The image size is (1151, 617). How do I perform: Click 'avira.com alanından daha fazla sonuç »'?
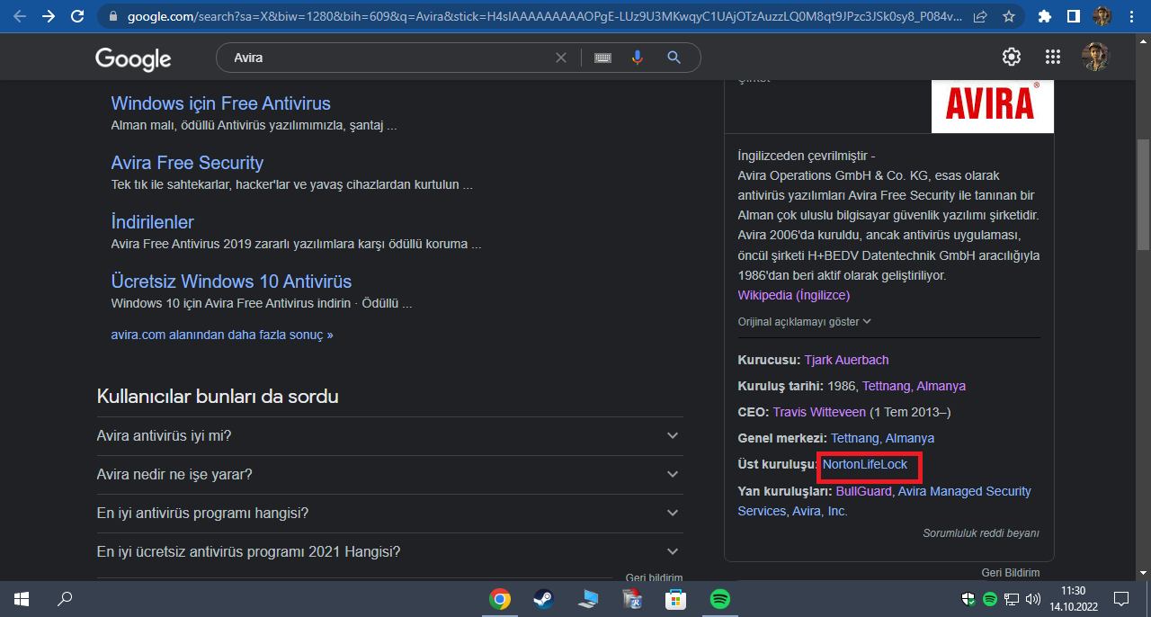coord(222,335)
